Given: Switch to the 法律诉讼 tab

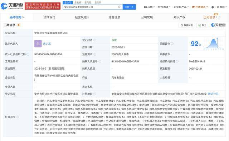Looking at the screenshot, I should [x=49, y=17].
